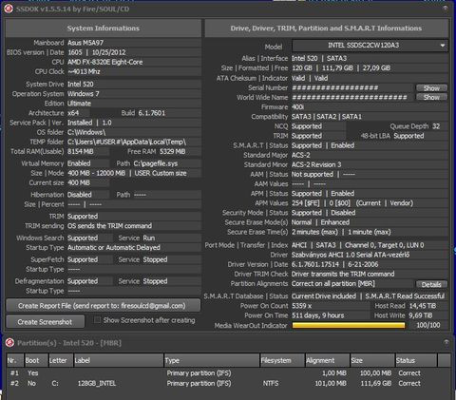Sort by Nr. column header
The height and width of the screenshot is (400, 456).
click(x=15, y=360)
